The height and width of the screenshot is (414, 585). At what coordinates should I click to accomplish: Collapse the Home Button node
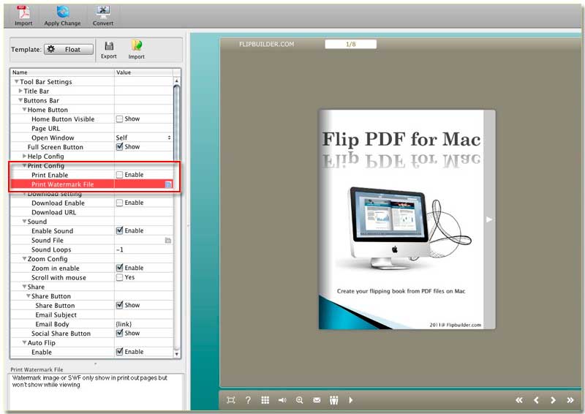point(24,110)
